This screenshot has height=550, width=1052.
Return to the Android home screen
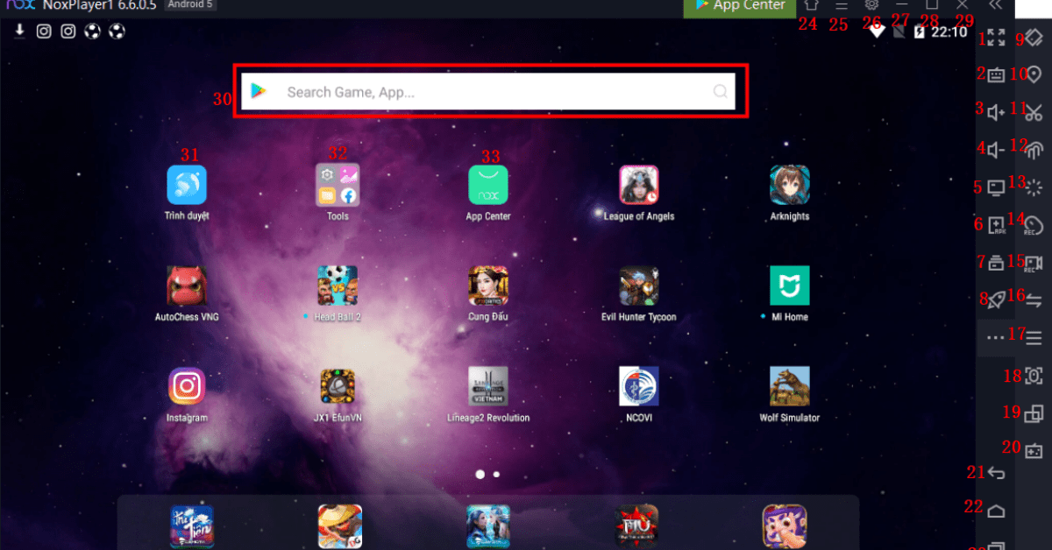coord(996,511)
